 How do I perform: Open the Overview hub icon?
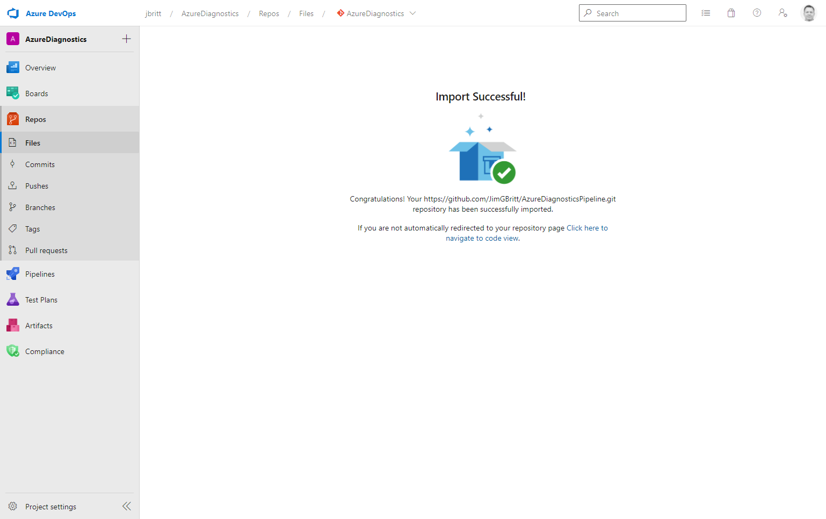[13, 68]
